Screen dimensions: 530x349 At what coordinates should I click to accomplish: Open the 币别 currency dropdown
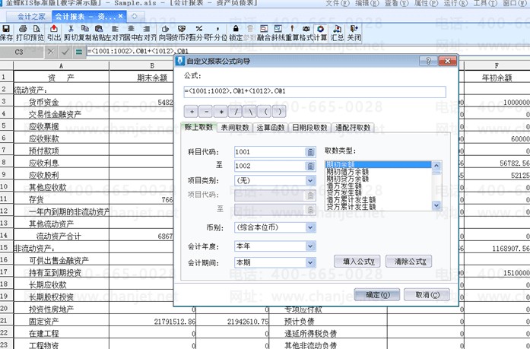pos(311,227)
